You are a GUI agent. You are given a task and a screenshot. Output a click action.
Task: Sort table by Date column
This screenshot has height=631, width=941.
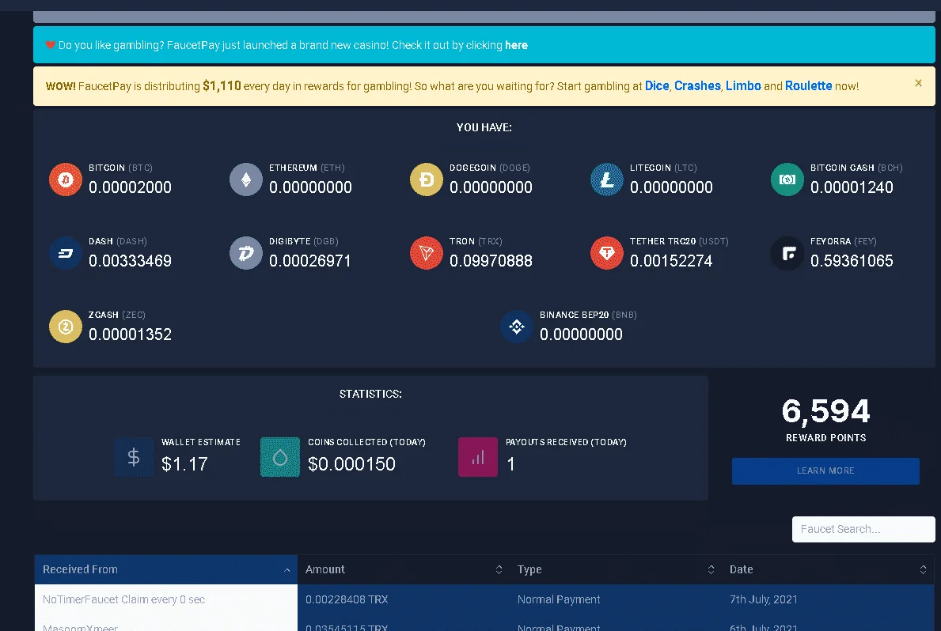[x=828, y=569]
